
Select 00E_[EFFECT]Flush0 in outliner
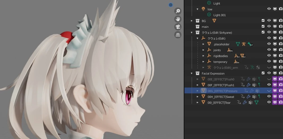click(x=221, y=79)
